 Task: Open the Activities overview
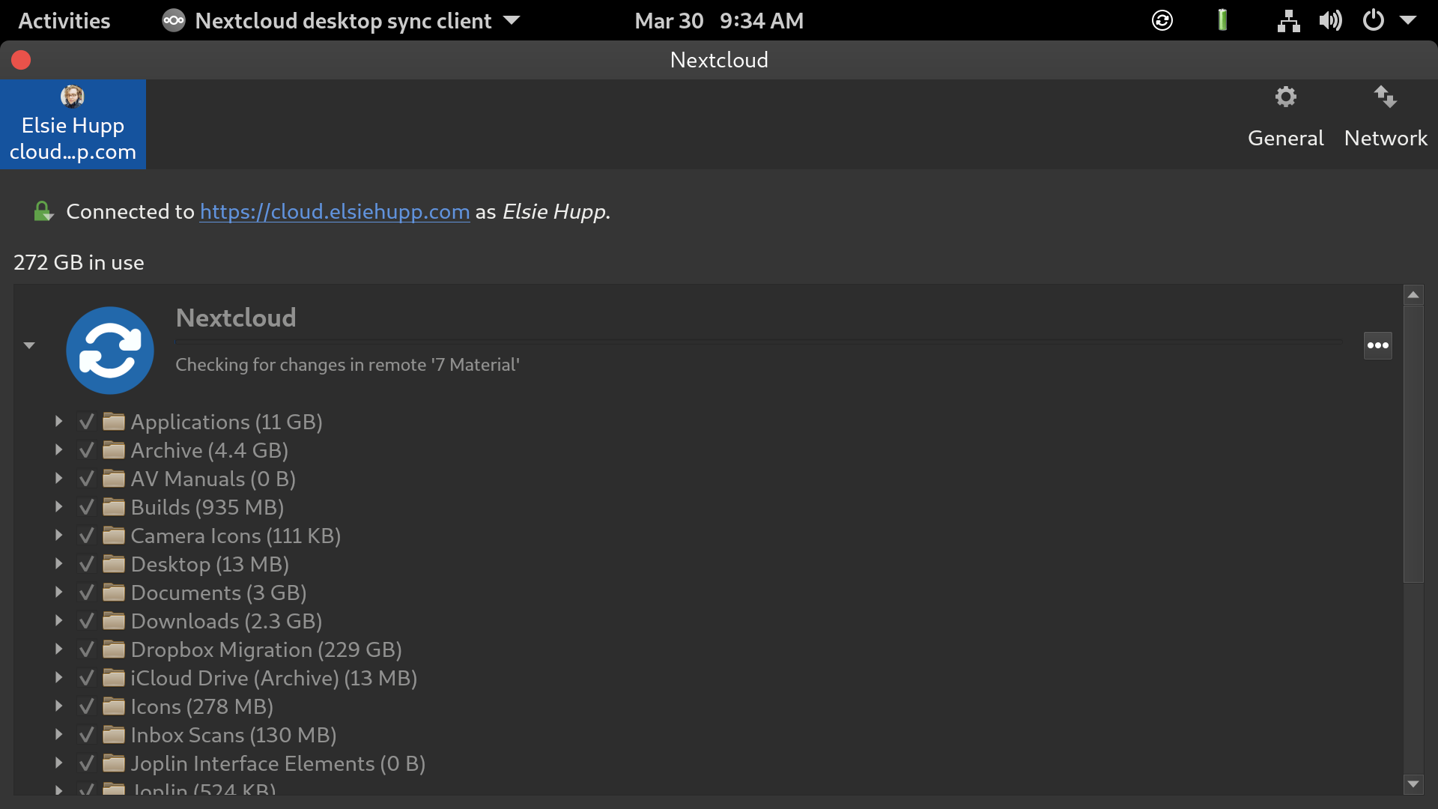click(x=64, y=20)
